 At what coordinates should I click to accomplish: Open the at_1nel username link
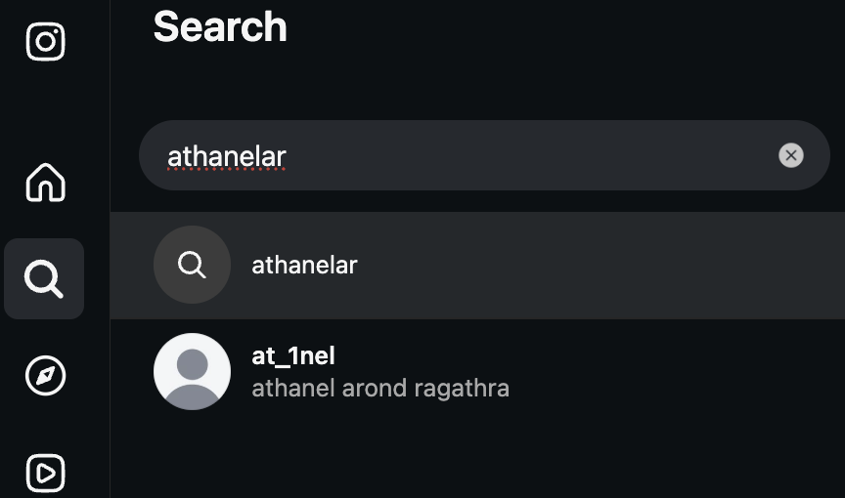pos(293,356)
